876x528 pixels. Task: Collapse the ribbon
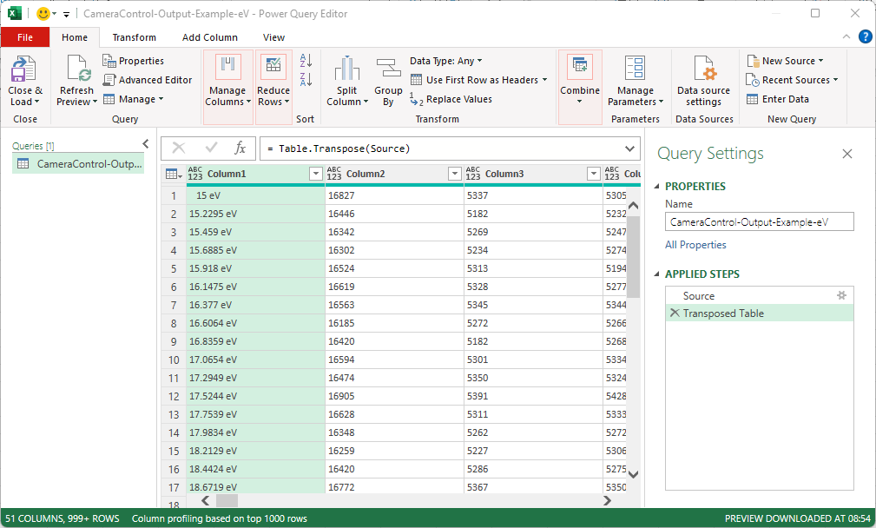point(846,36)
